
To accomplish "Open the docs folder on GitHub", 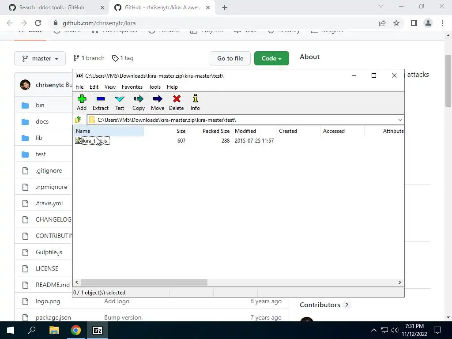I will coord(42,122).
